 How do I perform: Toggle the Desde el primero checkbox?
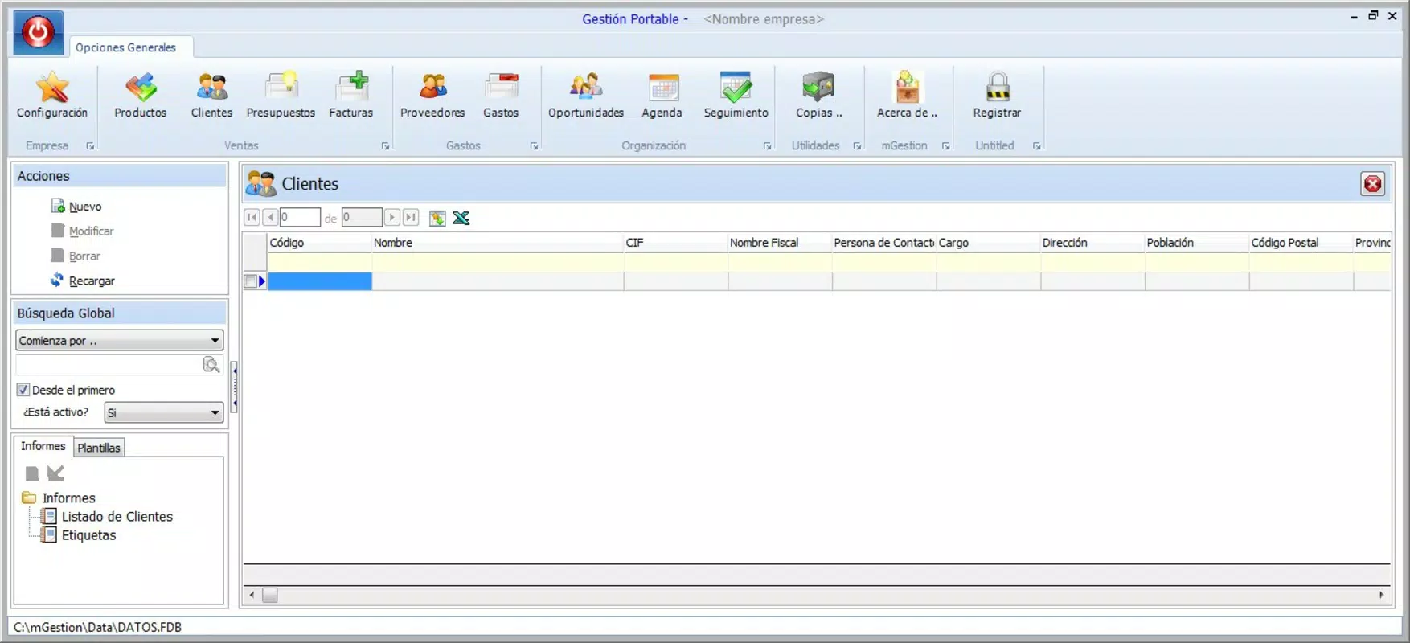pos(23,390)
